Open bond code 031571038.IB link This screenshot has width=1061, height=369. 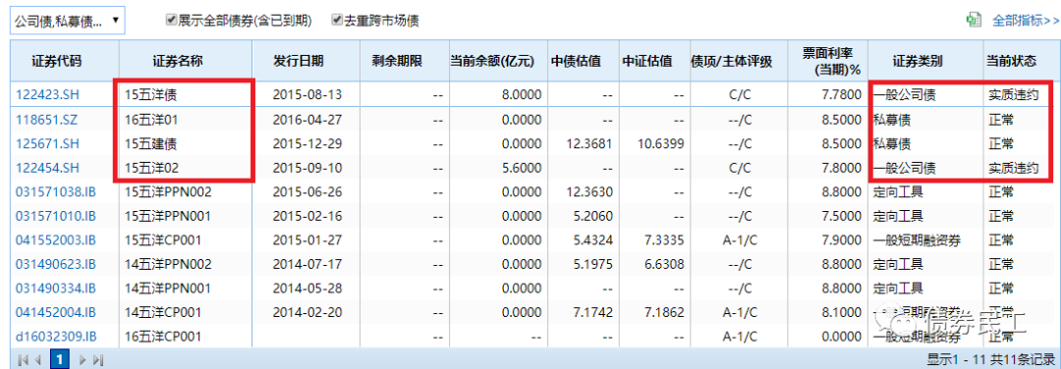tap(55, 192)
